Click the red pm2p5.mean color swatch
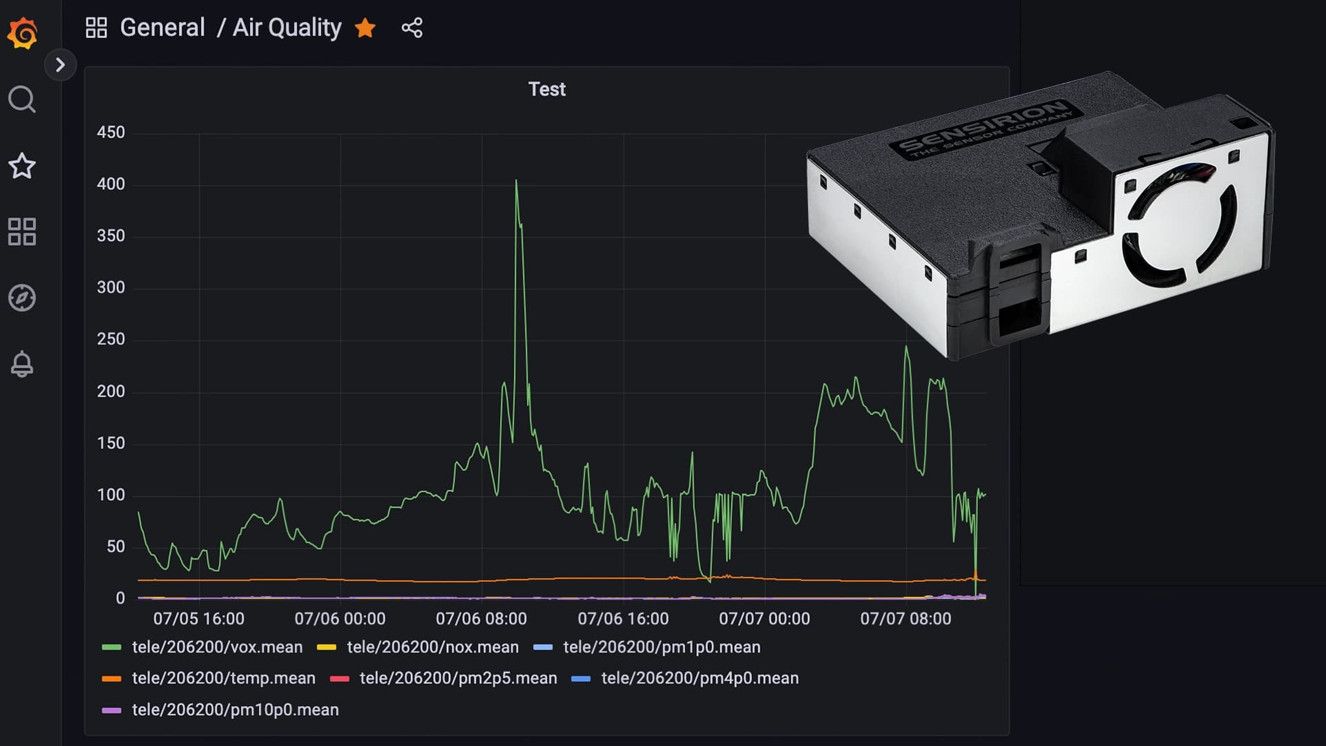The image size is (1326, 746). pyautogui.click(x=340, y=679)
